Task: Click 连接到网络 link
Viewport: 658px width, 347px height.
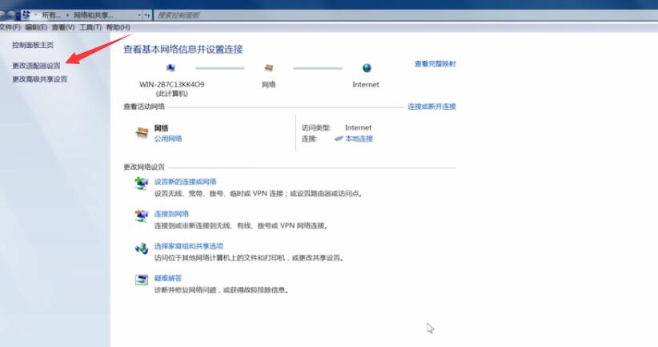Action: pos(171,213)
